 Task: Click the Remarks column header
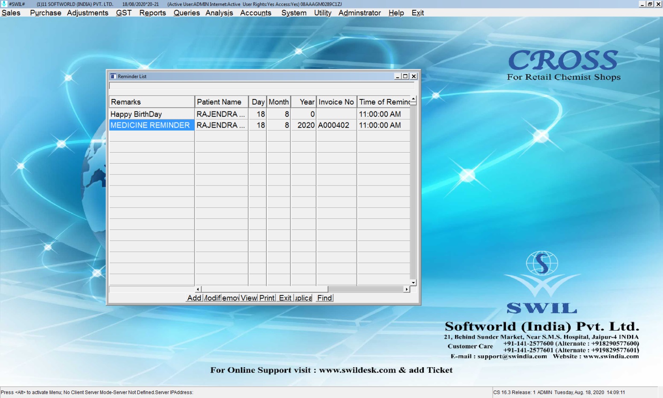pyautogui.click(x=152, y=102)
